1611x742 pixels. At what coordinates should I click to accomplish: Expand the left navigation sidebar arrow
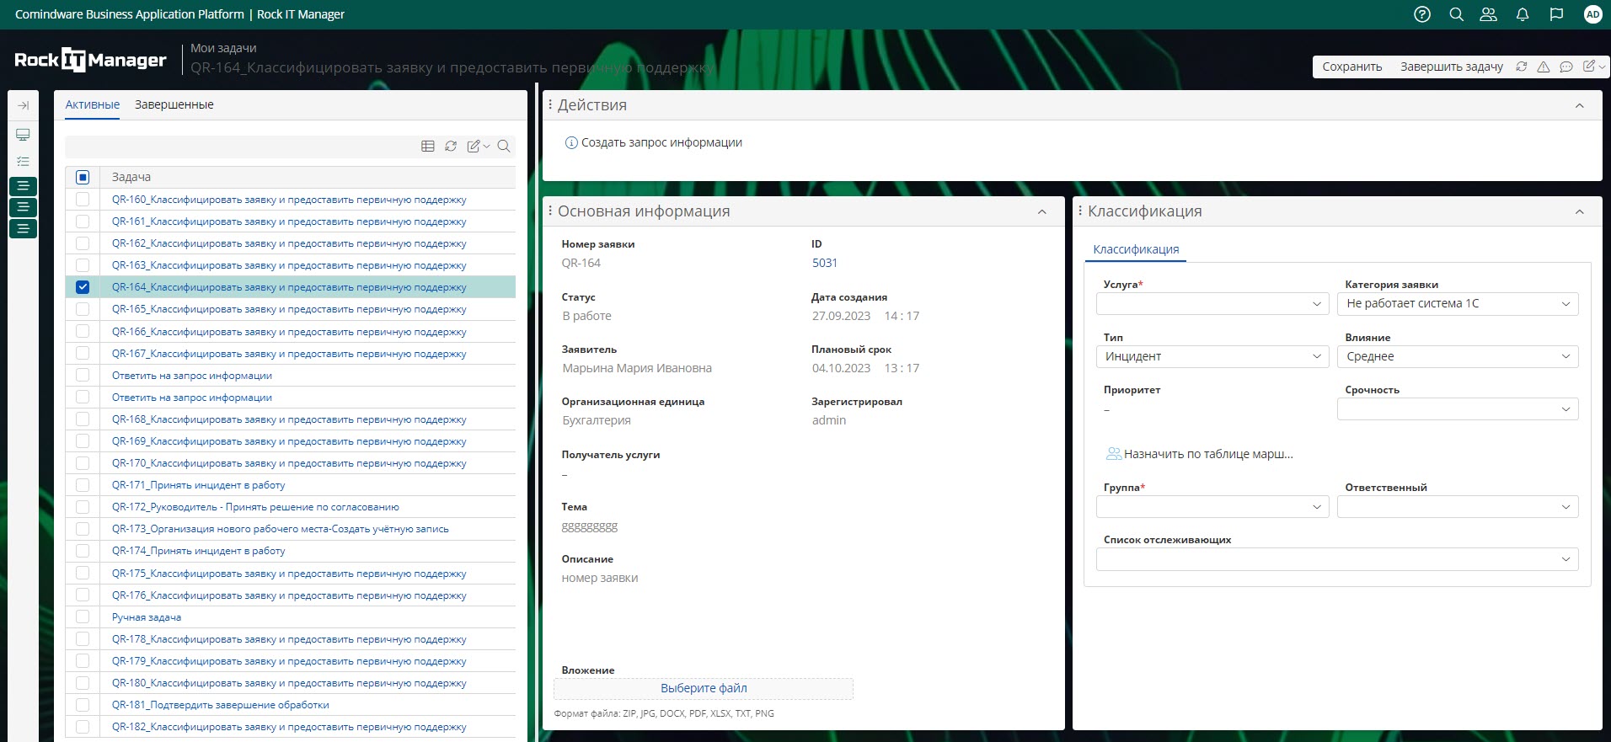click(23, 105)
